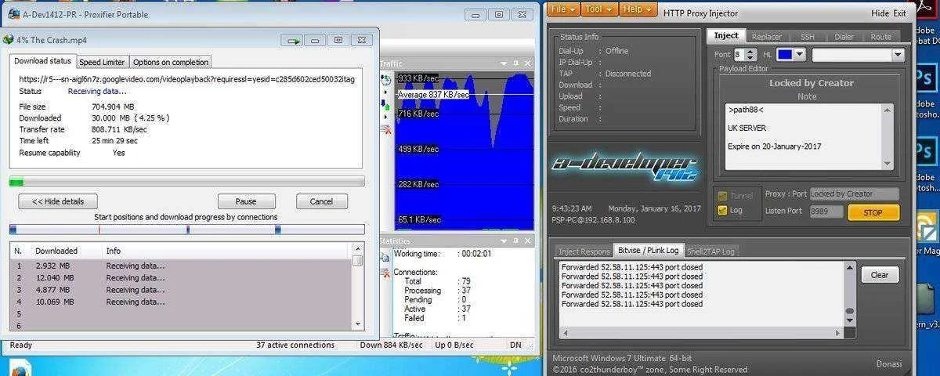940x376 pixels.
Task: Open the Help menu in HTTP Proxy Injector
Action: click(x=638, y=9)
